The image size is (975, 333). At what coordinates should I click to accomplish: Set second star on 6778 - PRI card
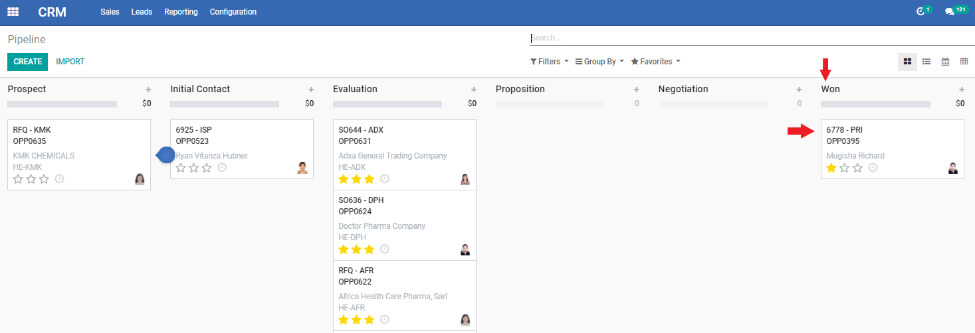tap(844, 168)
